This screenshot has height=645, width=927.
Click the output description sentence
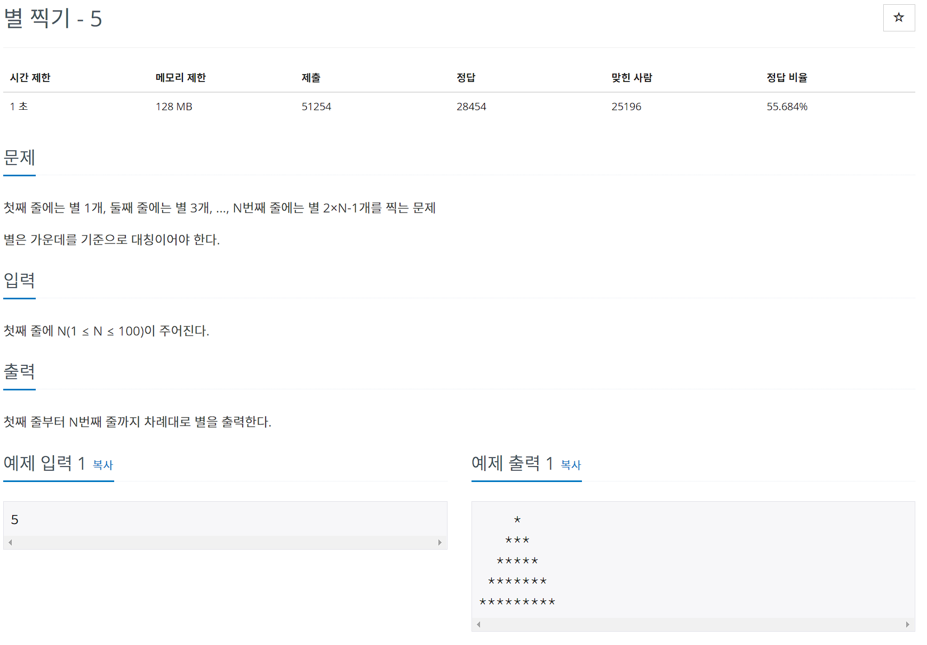pyautogui.click(x=138, y=422)
